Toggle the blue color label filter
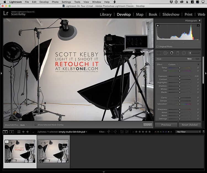The height and width of the screenshot is (173, 207). [163, 132]
